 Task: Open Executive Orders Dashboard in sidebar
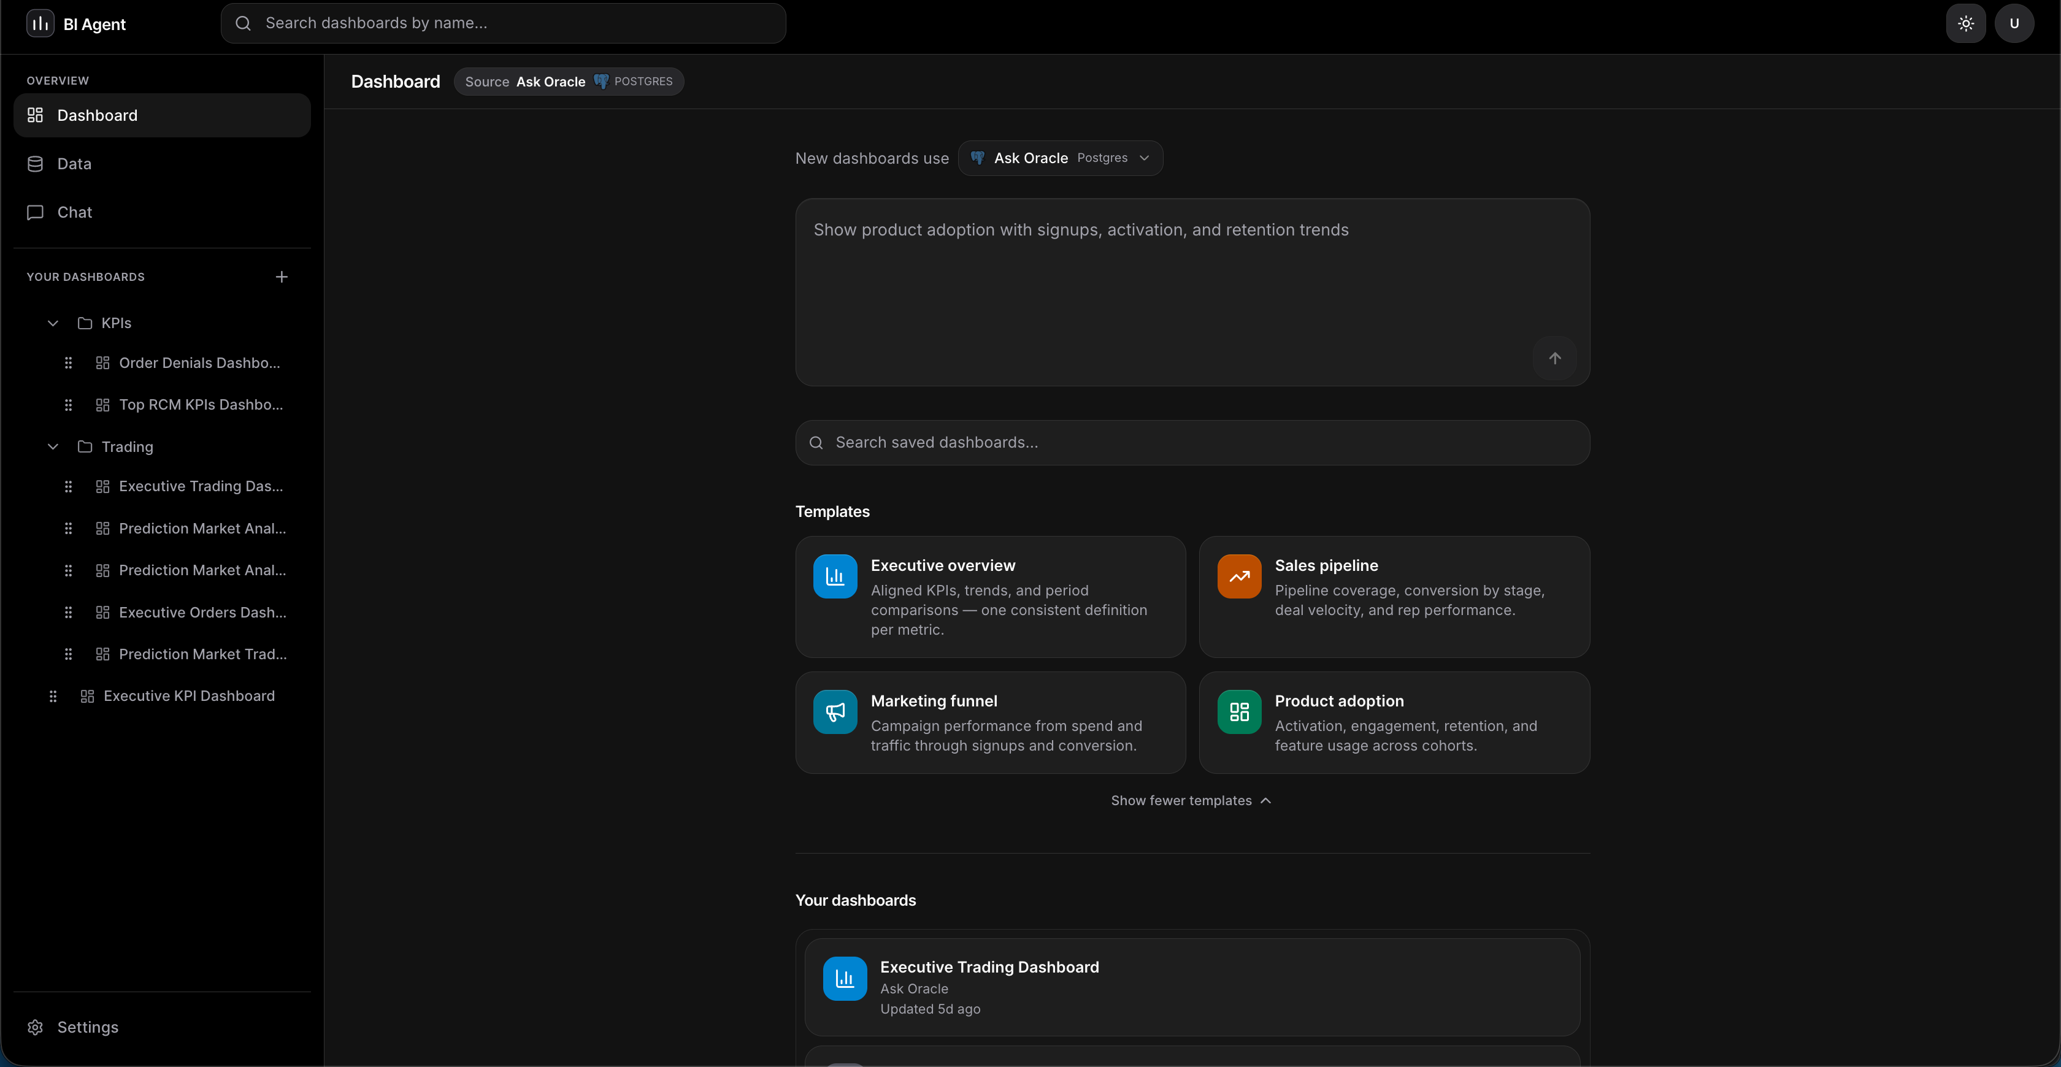(202, 613)
